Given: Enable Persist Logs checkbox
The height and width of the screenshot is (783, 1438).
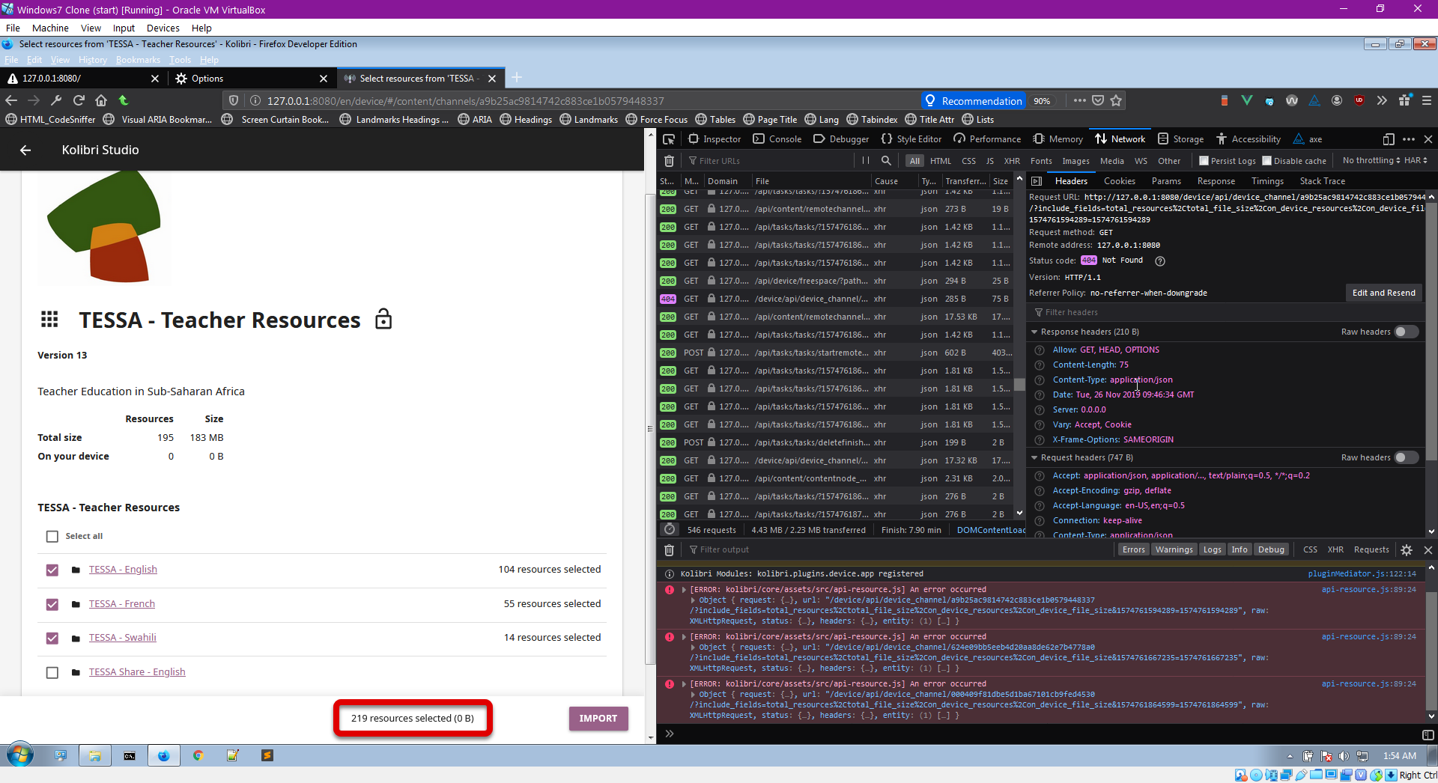Looking at the screenshot, I should coord(1204,161).
